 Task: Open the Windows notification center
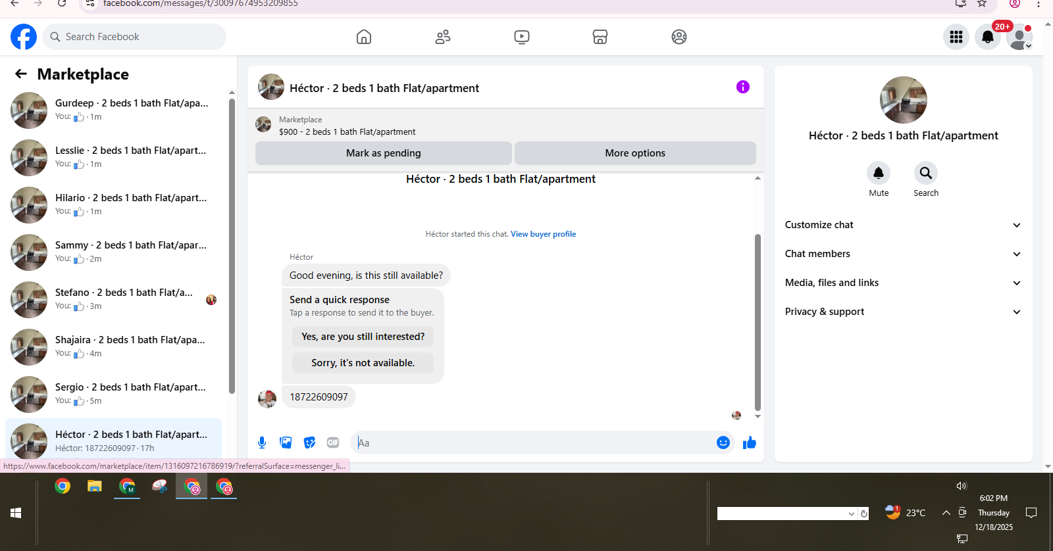click(x=1031, y=513)
